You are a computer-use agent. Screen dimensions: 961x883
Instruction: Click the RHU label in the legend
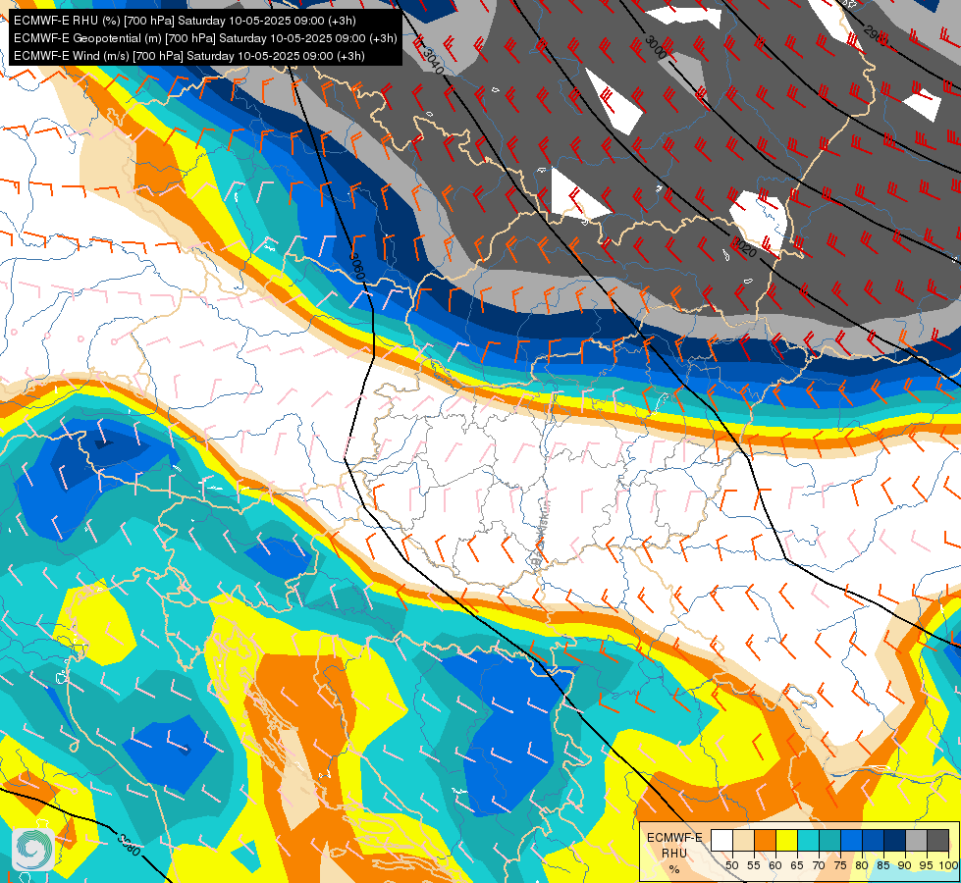tap(674, 853)
